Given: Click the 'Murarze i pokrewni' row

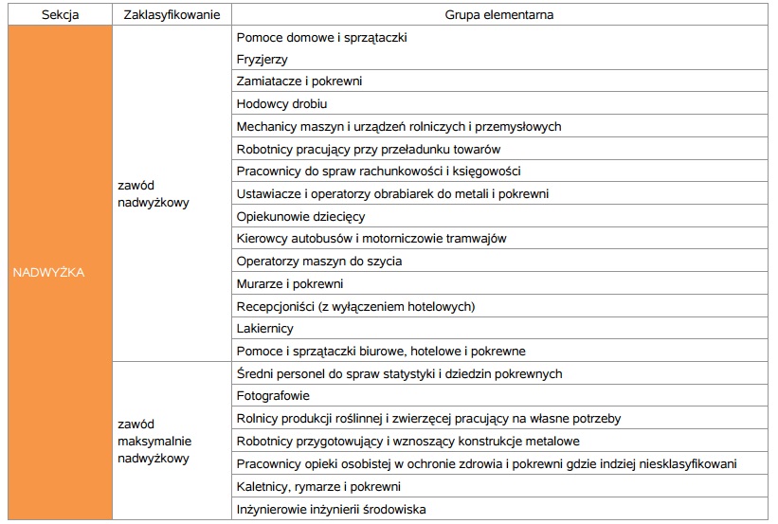Looking at the screenshot, I should (499, 284).
